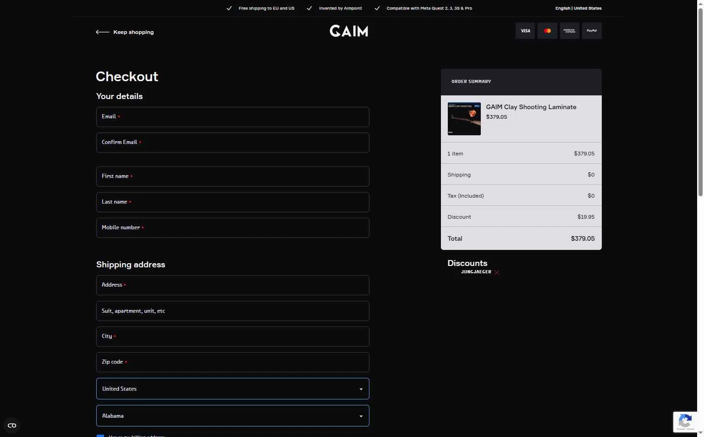The width and height of the screenshot is (704, 437).
Task: Click the reCAPTCHA badge
Action: pos(685,422)
